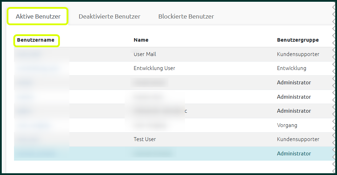Select the User Mail name cell

[x=145, y=54]
